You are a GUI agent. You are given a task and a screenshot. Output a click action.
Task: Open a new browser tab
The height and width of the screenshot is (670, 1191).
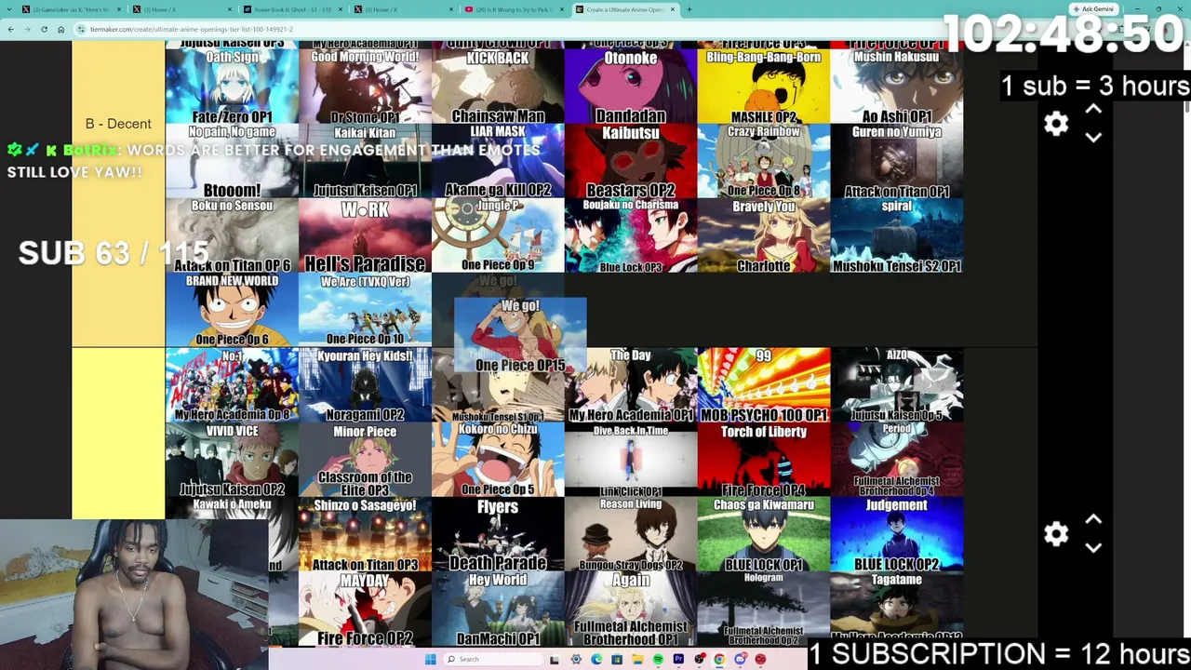pyautogui.click(x=688, y=9)
